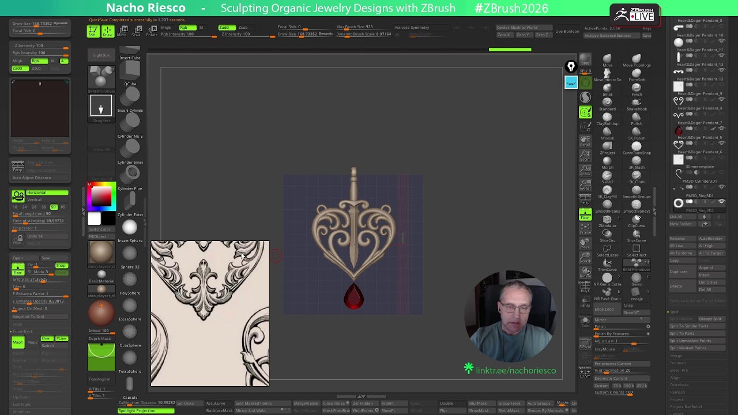The image size is (738, 415).
Task: Open the linktr.ee/nachoriesco link
Action: (515, 371)
